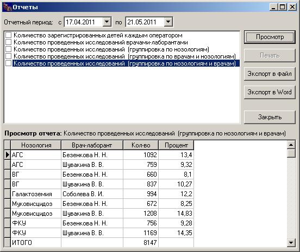Select cell with percent 8,1
Image resolution: width=300 pixels, height=252 pixels.
point(176,175)
